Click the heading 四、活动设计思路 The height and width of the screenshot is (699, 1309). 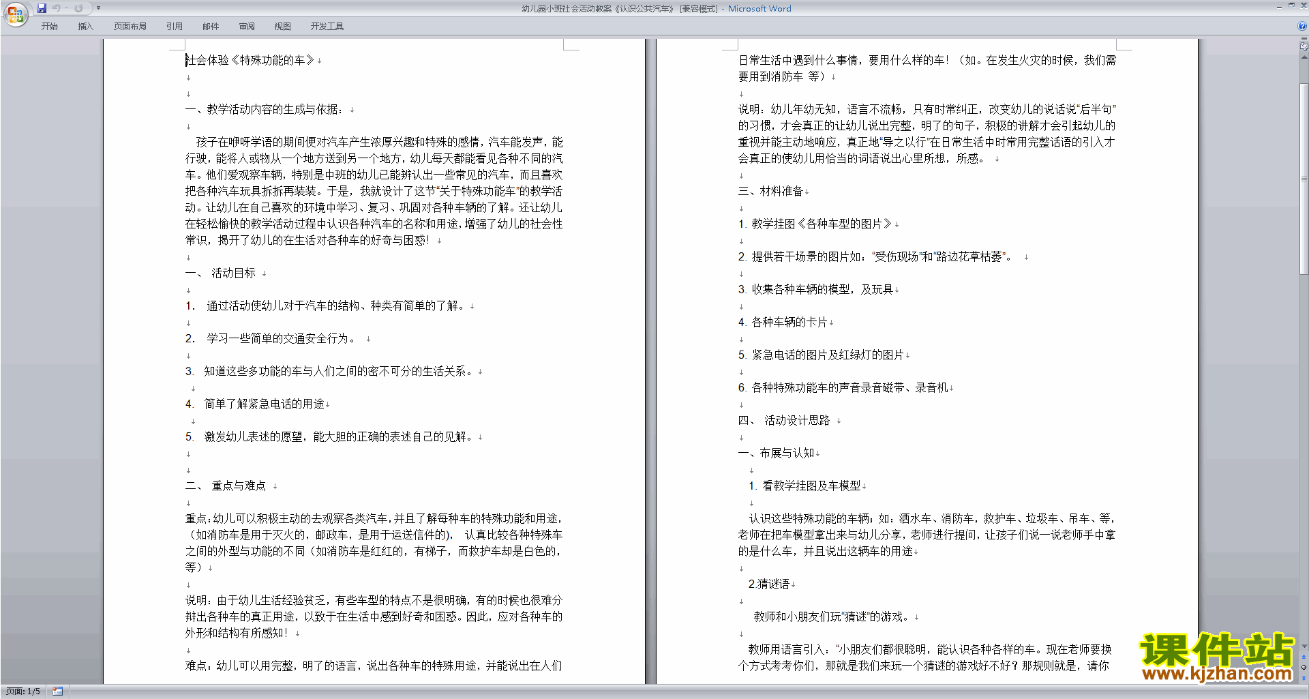coord(784,420)
